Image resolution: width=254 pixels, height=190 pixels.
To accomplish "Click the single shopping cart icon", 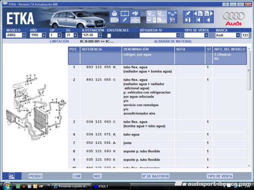I will [x=172, y=20].
